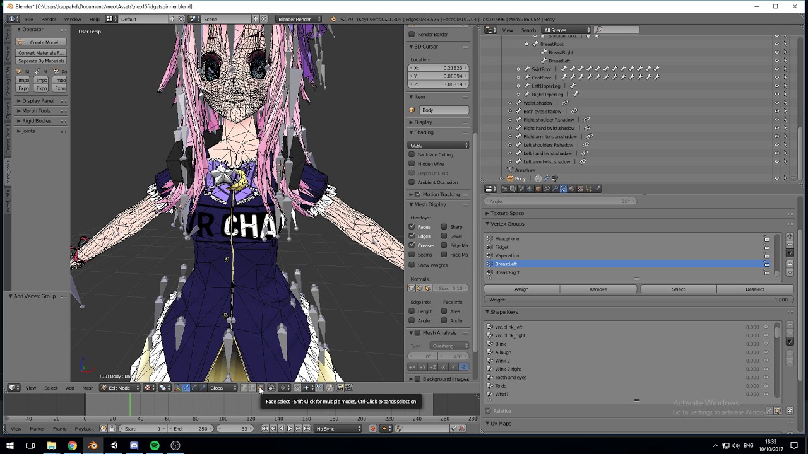Screen dimensions: 808x454
Task: Click the auto keyframe record button
Action: tap(372, 429)
